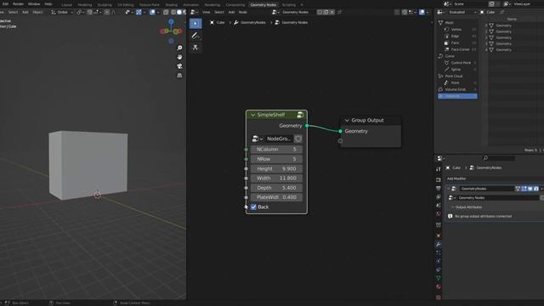The height and width of the screenshot is (306, 544).
Task: Switch to the Geometry Nodes workspace tab
Action: tap(263, 5)
